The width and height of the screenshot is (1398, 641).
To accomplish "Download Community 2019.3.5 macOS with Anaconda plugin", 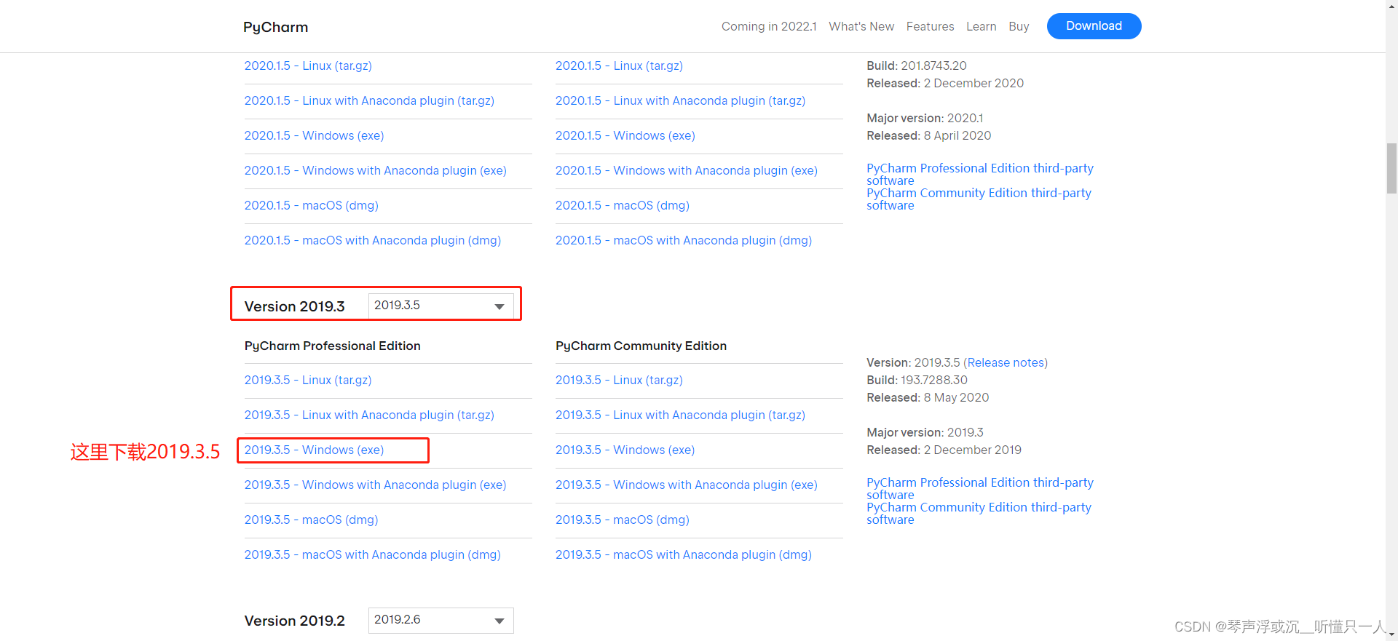I will (683, 554).
